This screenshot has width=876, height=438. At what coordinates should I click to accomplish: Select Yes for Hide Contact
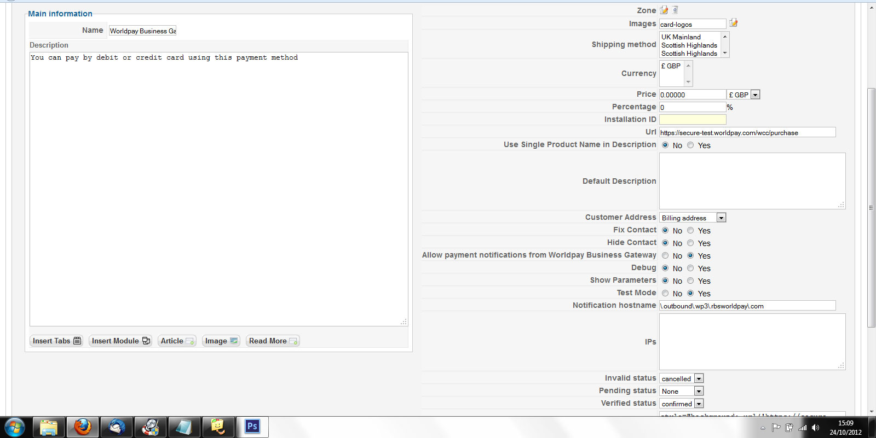point(690,243)
